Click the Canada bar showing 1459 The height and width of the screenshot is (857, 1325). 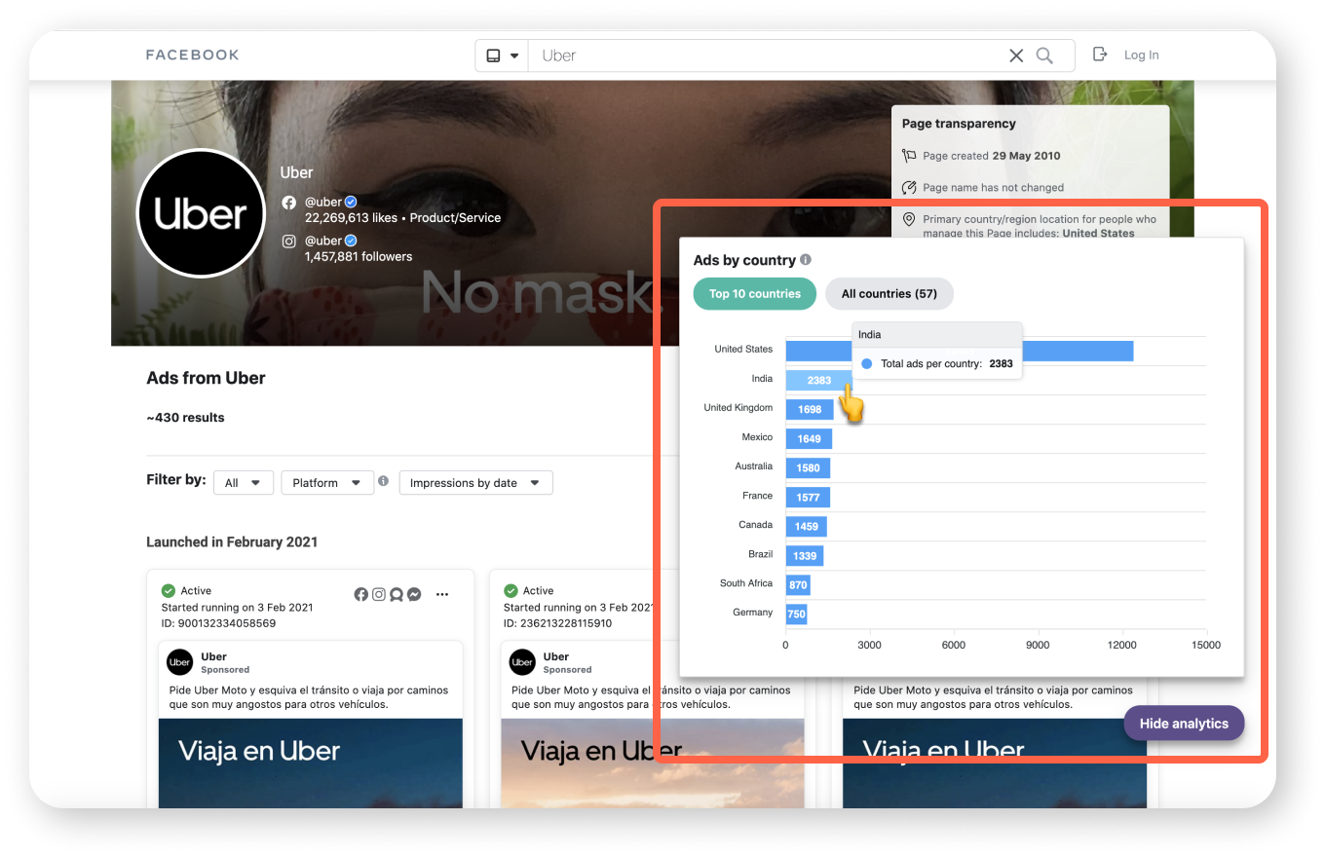[x=807, y=526]
